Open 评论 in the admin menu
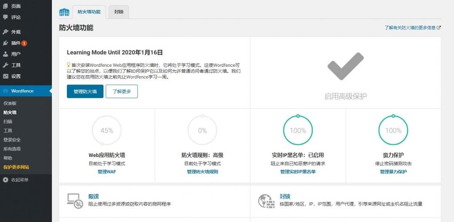 pos(16,17)
